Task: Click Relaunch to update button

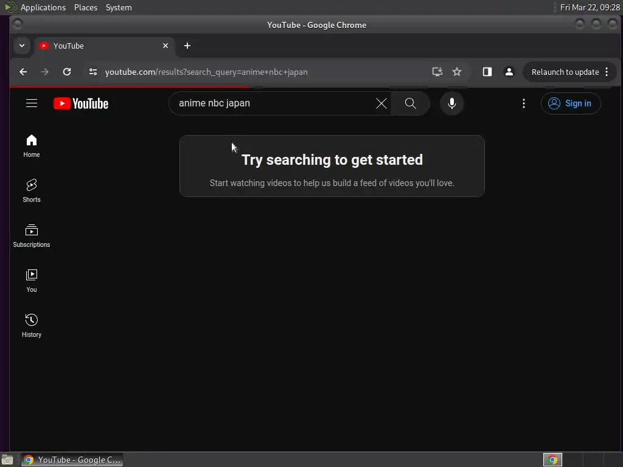Action: tap(565, 72)
